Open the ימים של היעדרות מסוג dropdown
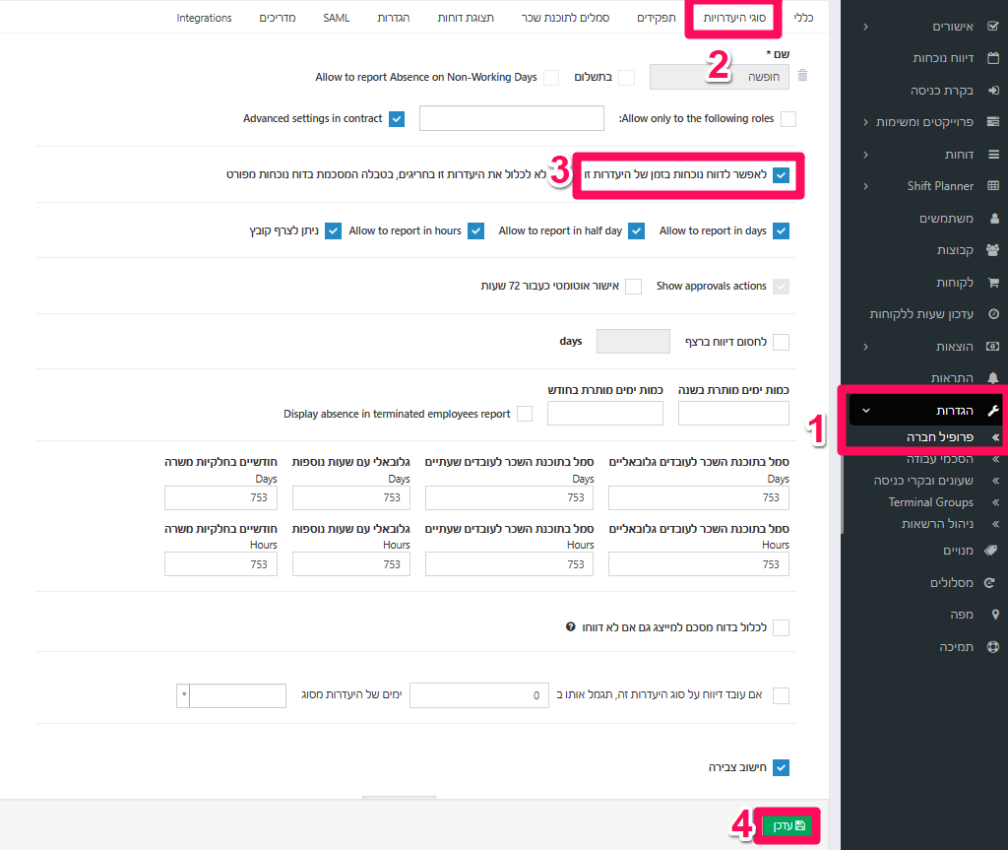The height and width of the screenshot is (850, 1008). [x=230, y=695]
